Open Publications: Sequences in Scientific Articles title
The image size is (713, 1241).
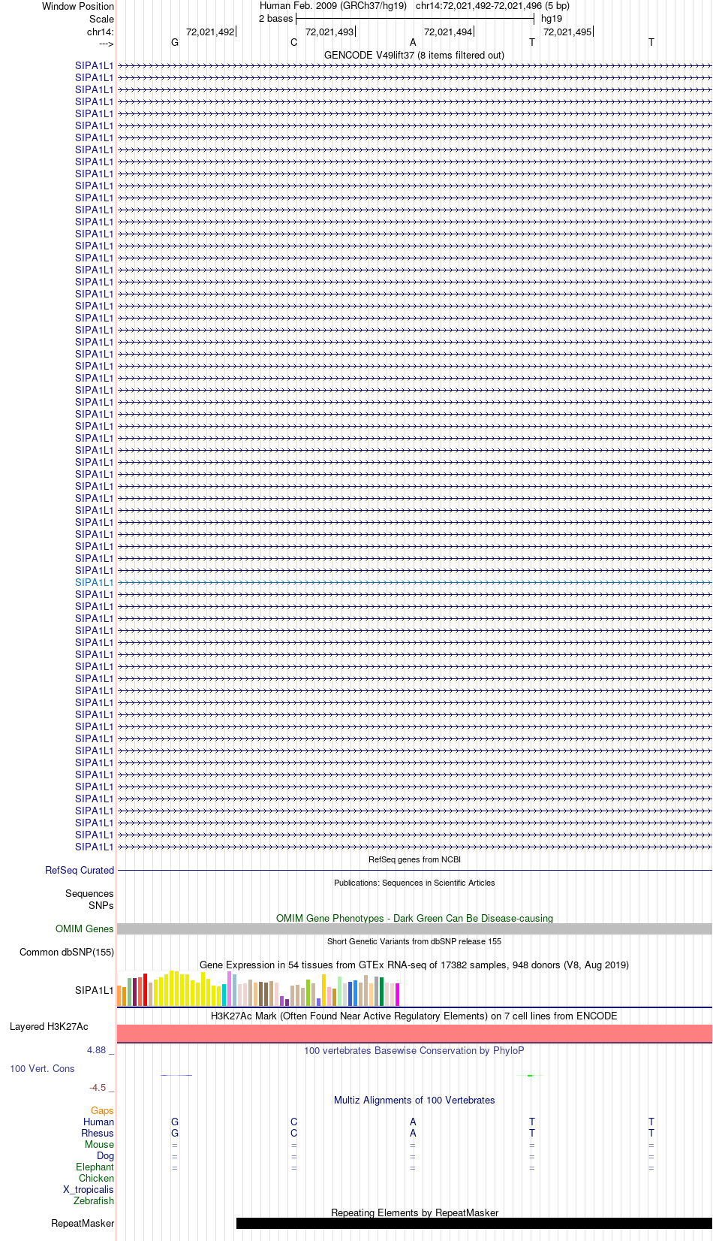414,883
